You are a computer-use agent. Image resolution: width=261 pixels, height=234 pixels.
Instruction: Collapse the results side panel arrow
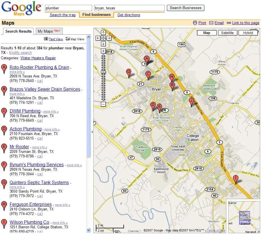tap(92, 132)
